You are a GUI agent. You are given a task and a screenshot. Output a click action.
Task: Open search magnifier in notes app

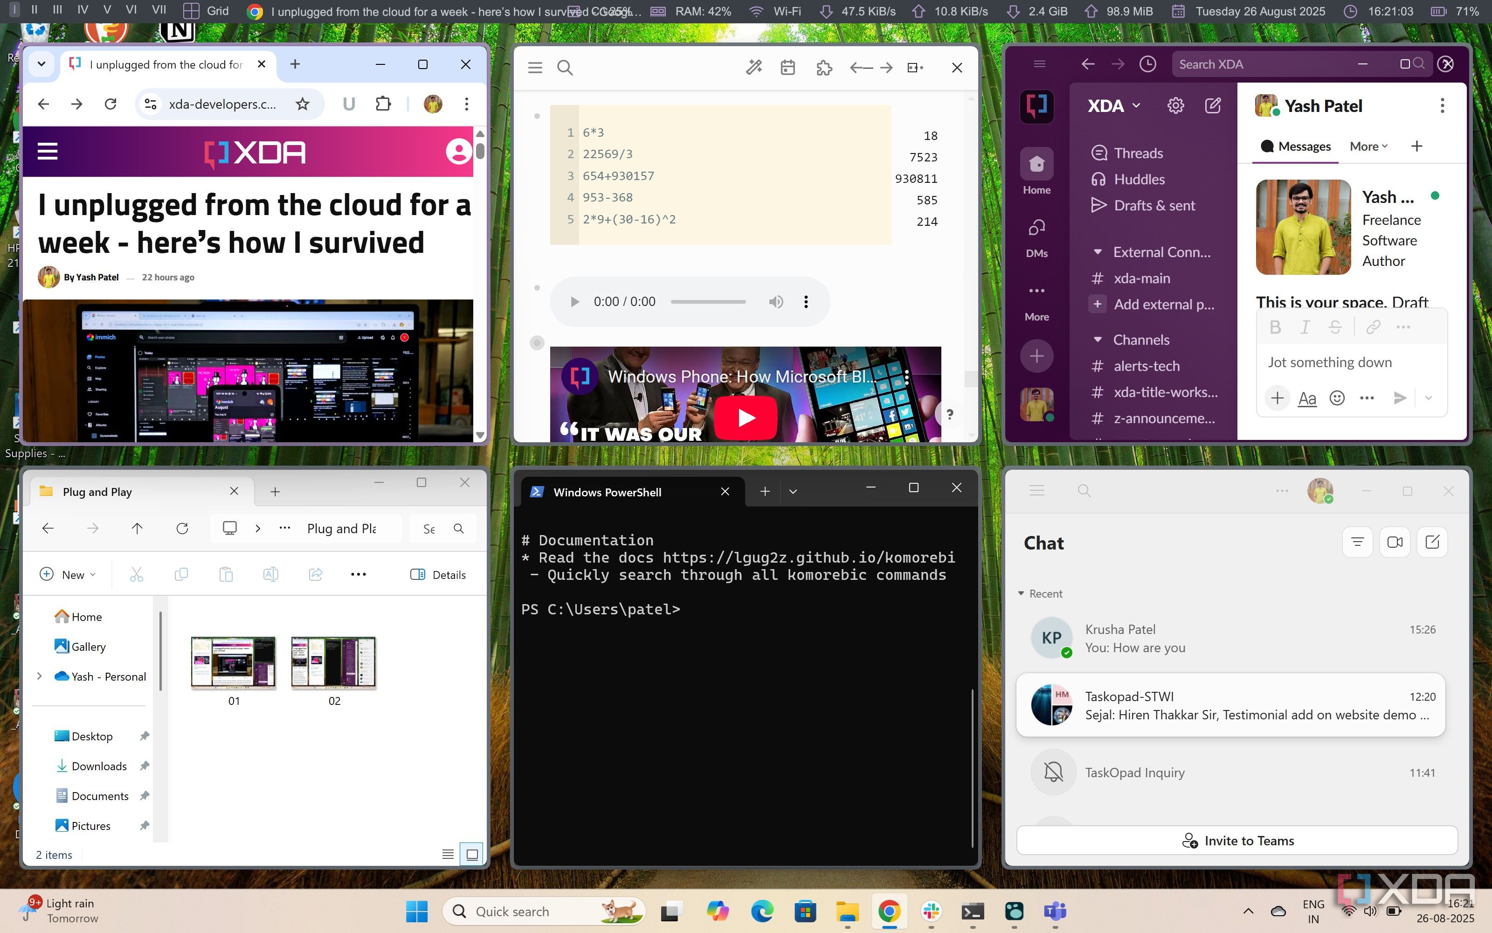pyautogui.click(x=565, y=67)
